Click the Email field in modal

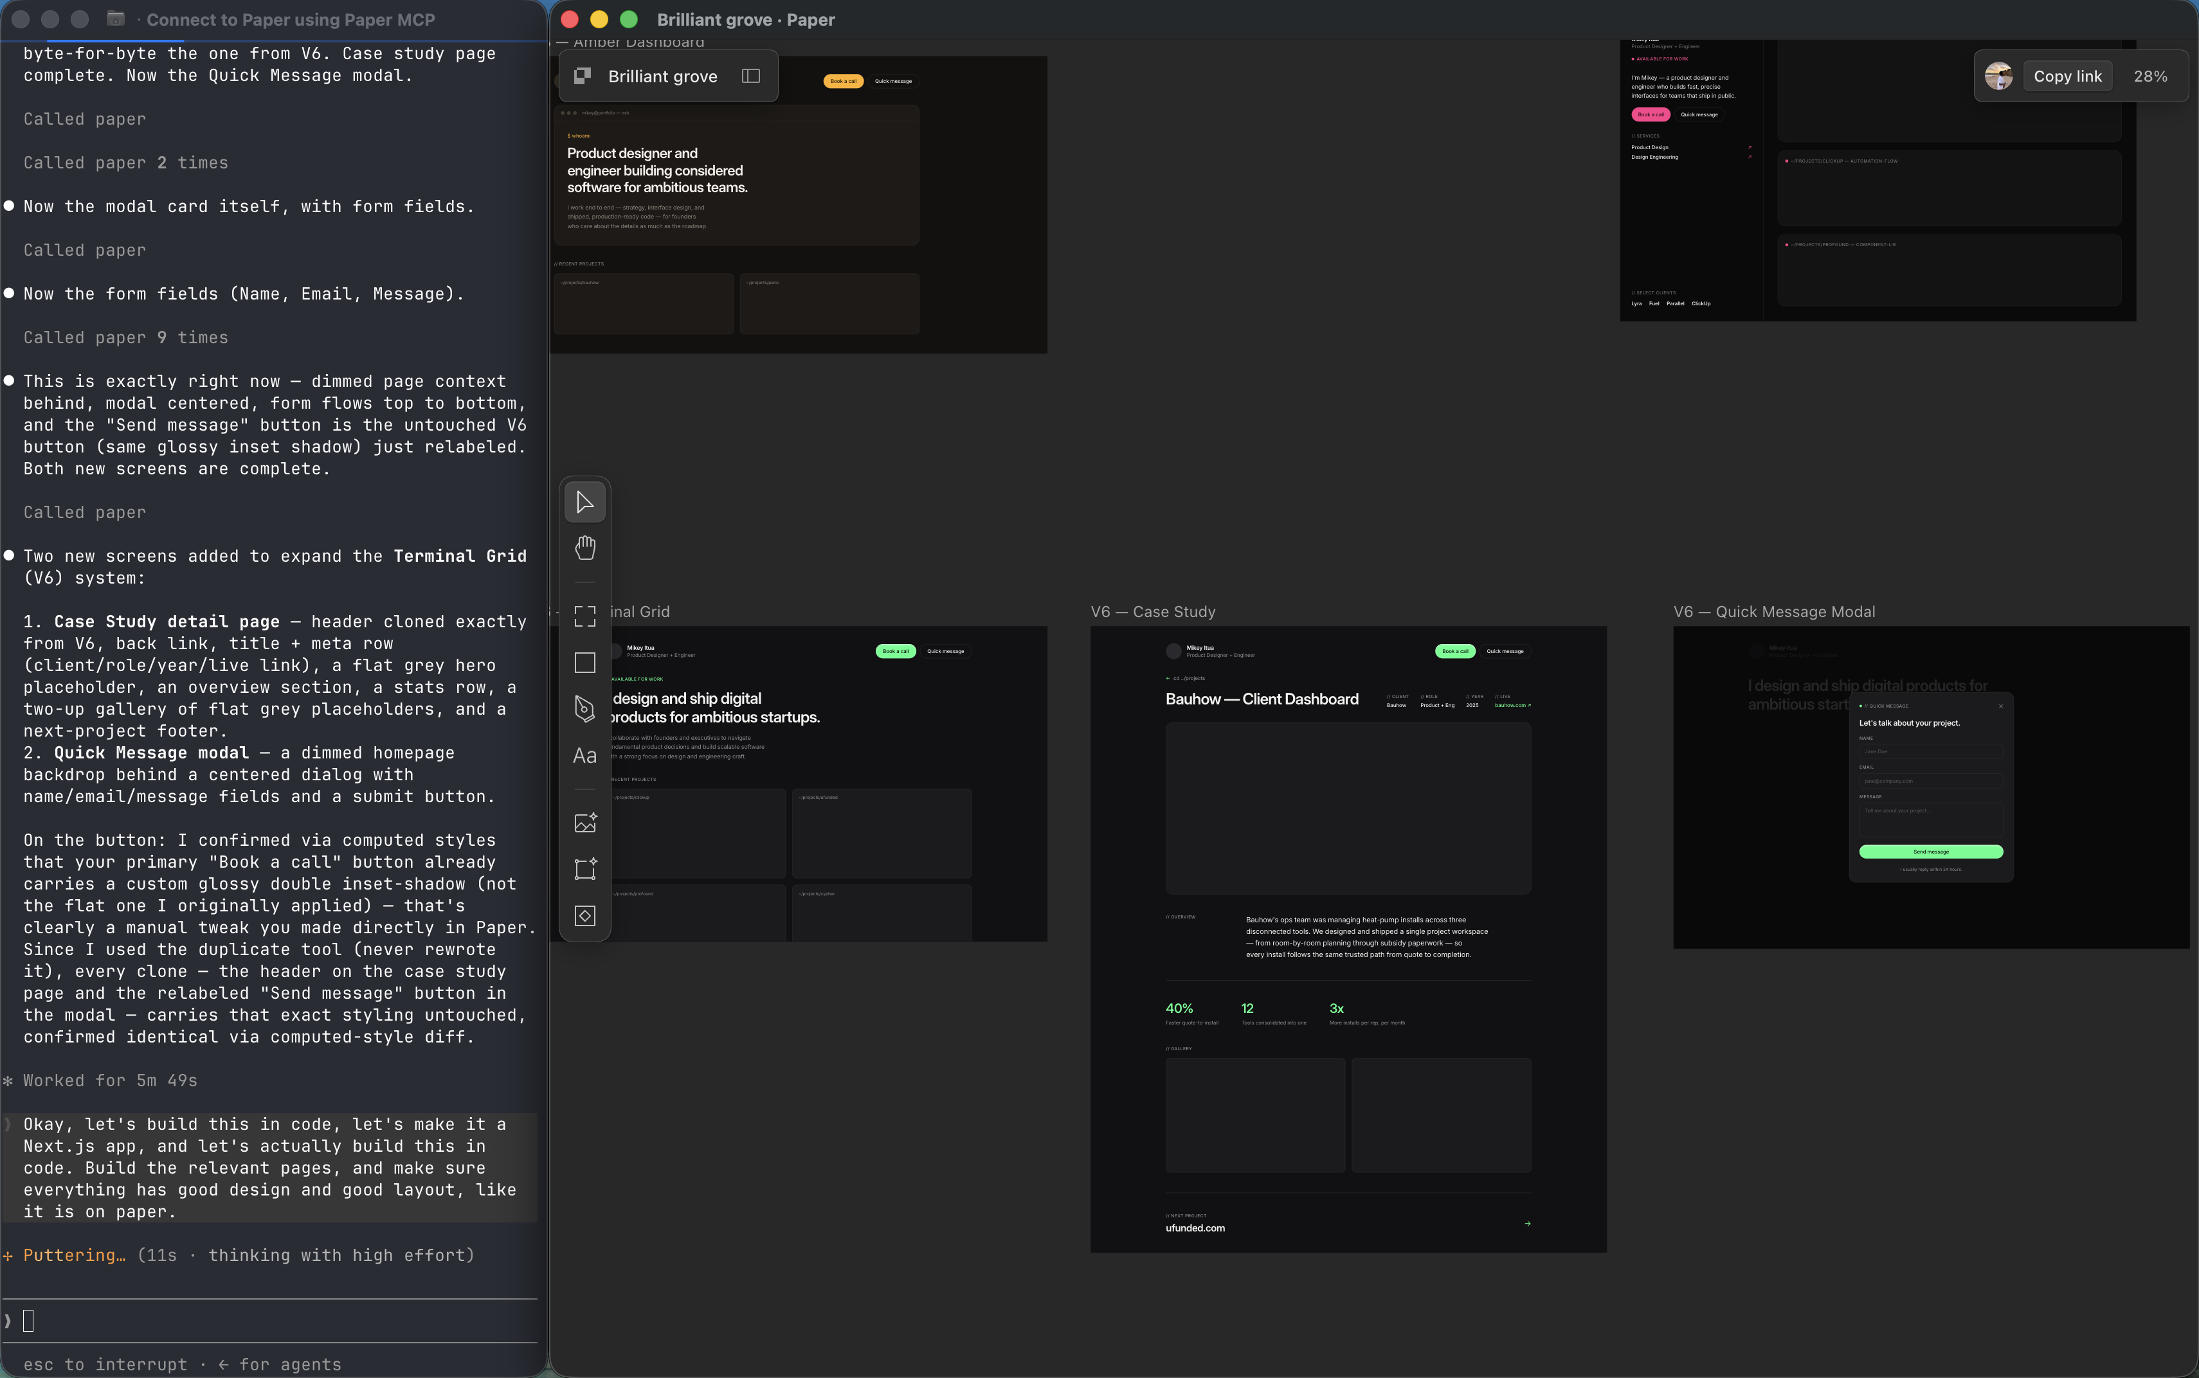click(1930, 781)
